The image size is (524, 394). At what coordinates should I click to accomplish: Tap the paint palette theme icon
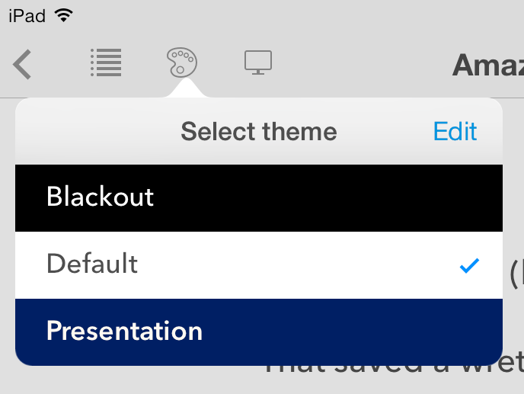point(182,62)
